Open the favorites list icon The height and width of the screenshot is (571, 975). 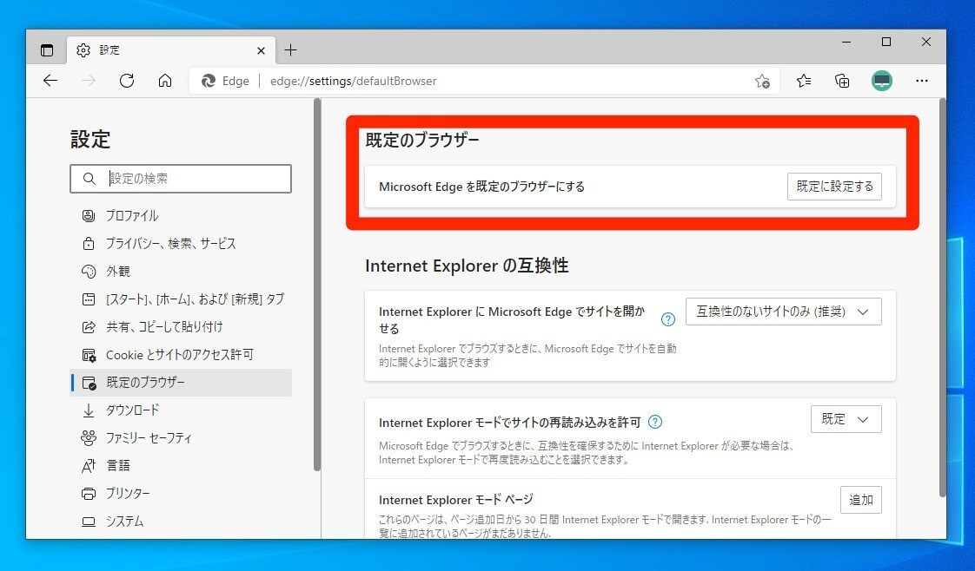pyautogui.click(x=804, y=81)
